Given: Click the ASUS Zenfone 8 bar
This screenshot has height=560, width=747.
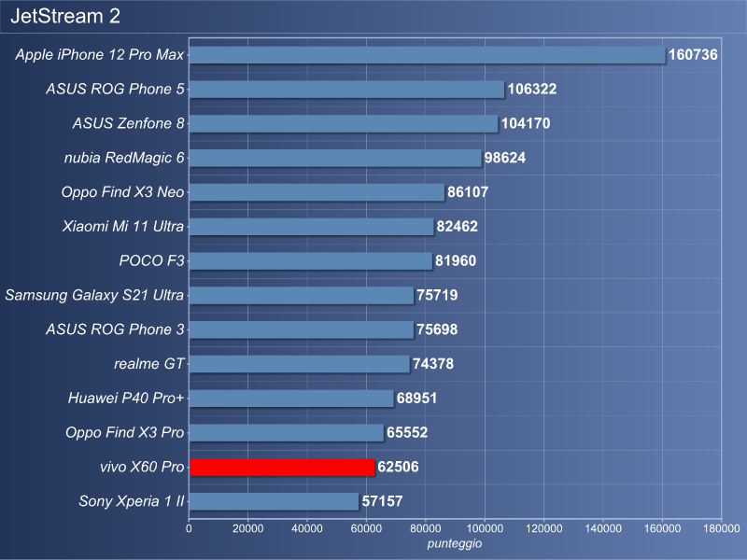Looking at the screenshot, I should coord(344,124).
